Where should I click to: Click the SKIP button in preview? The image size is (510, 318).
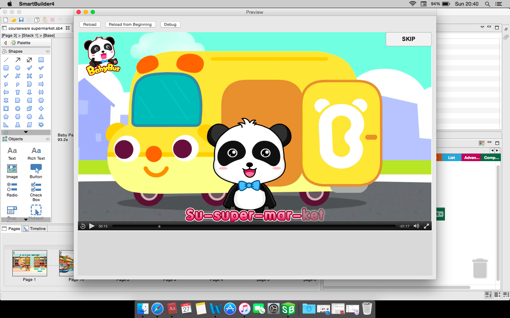pos(408,39)
